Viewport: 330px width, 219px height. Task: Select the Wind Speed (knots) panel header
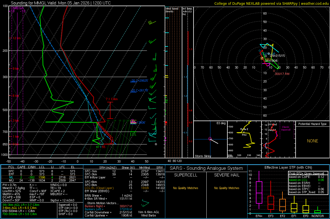click(x=172, y=10)
